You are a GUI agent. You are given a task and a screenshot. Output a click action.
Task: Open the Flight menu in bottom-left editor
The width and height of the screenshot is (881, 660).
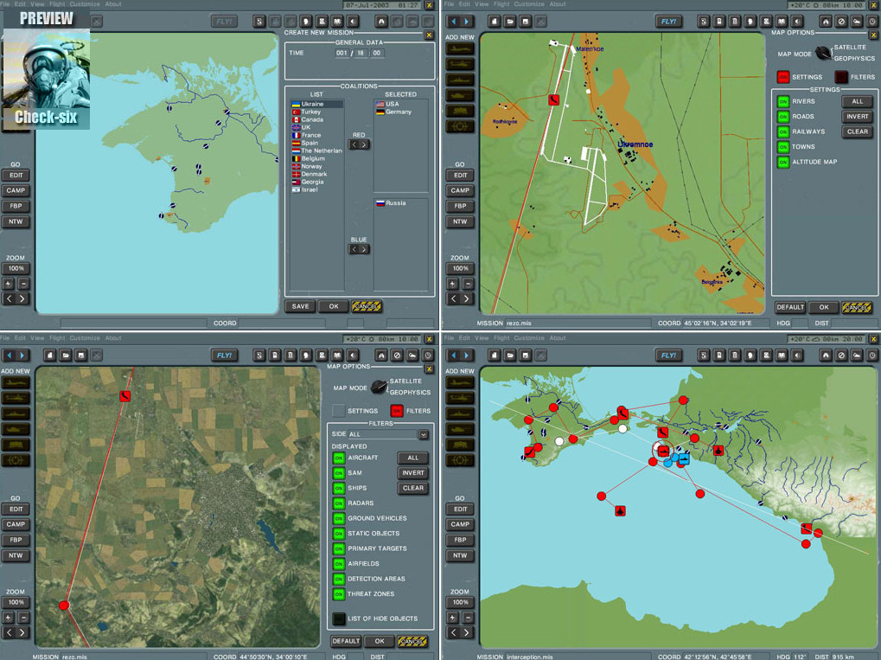click(x=57, y=338)
